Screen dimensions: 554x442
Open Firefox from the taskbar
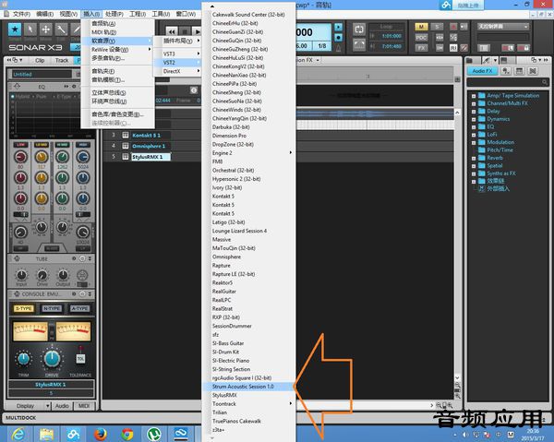[101, 434]
